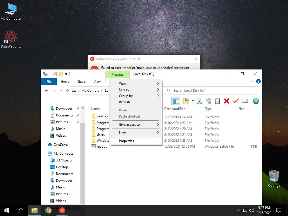Open the Windows Start menu
The height and width of the screenshot is (216, 288).
coord(7,210)
